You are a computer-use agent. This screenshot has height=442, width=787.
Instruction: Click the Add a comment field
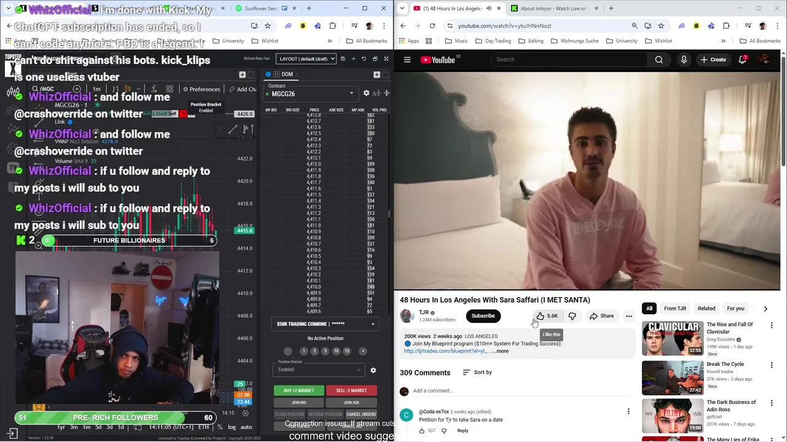pos(433,390)
